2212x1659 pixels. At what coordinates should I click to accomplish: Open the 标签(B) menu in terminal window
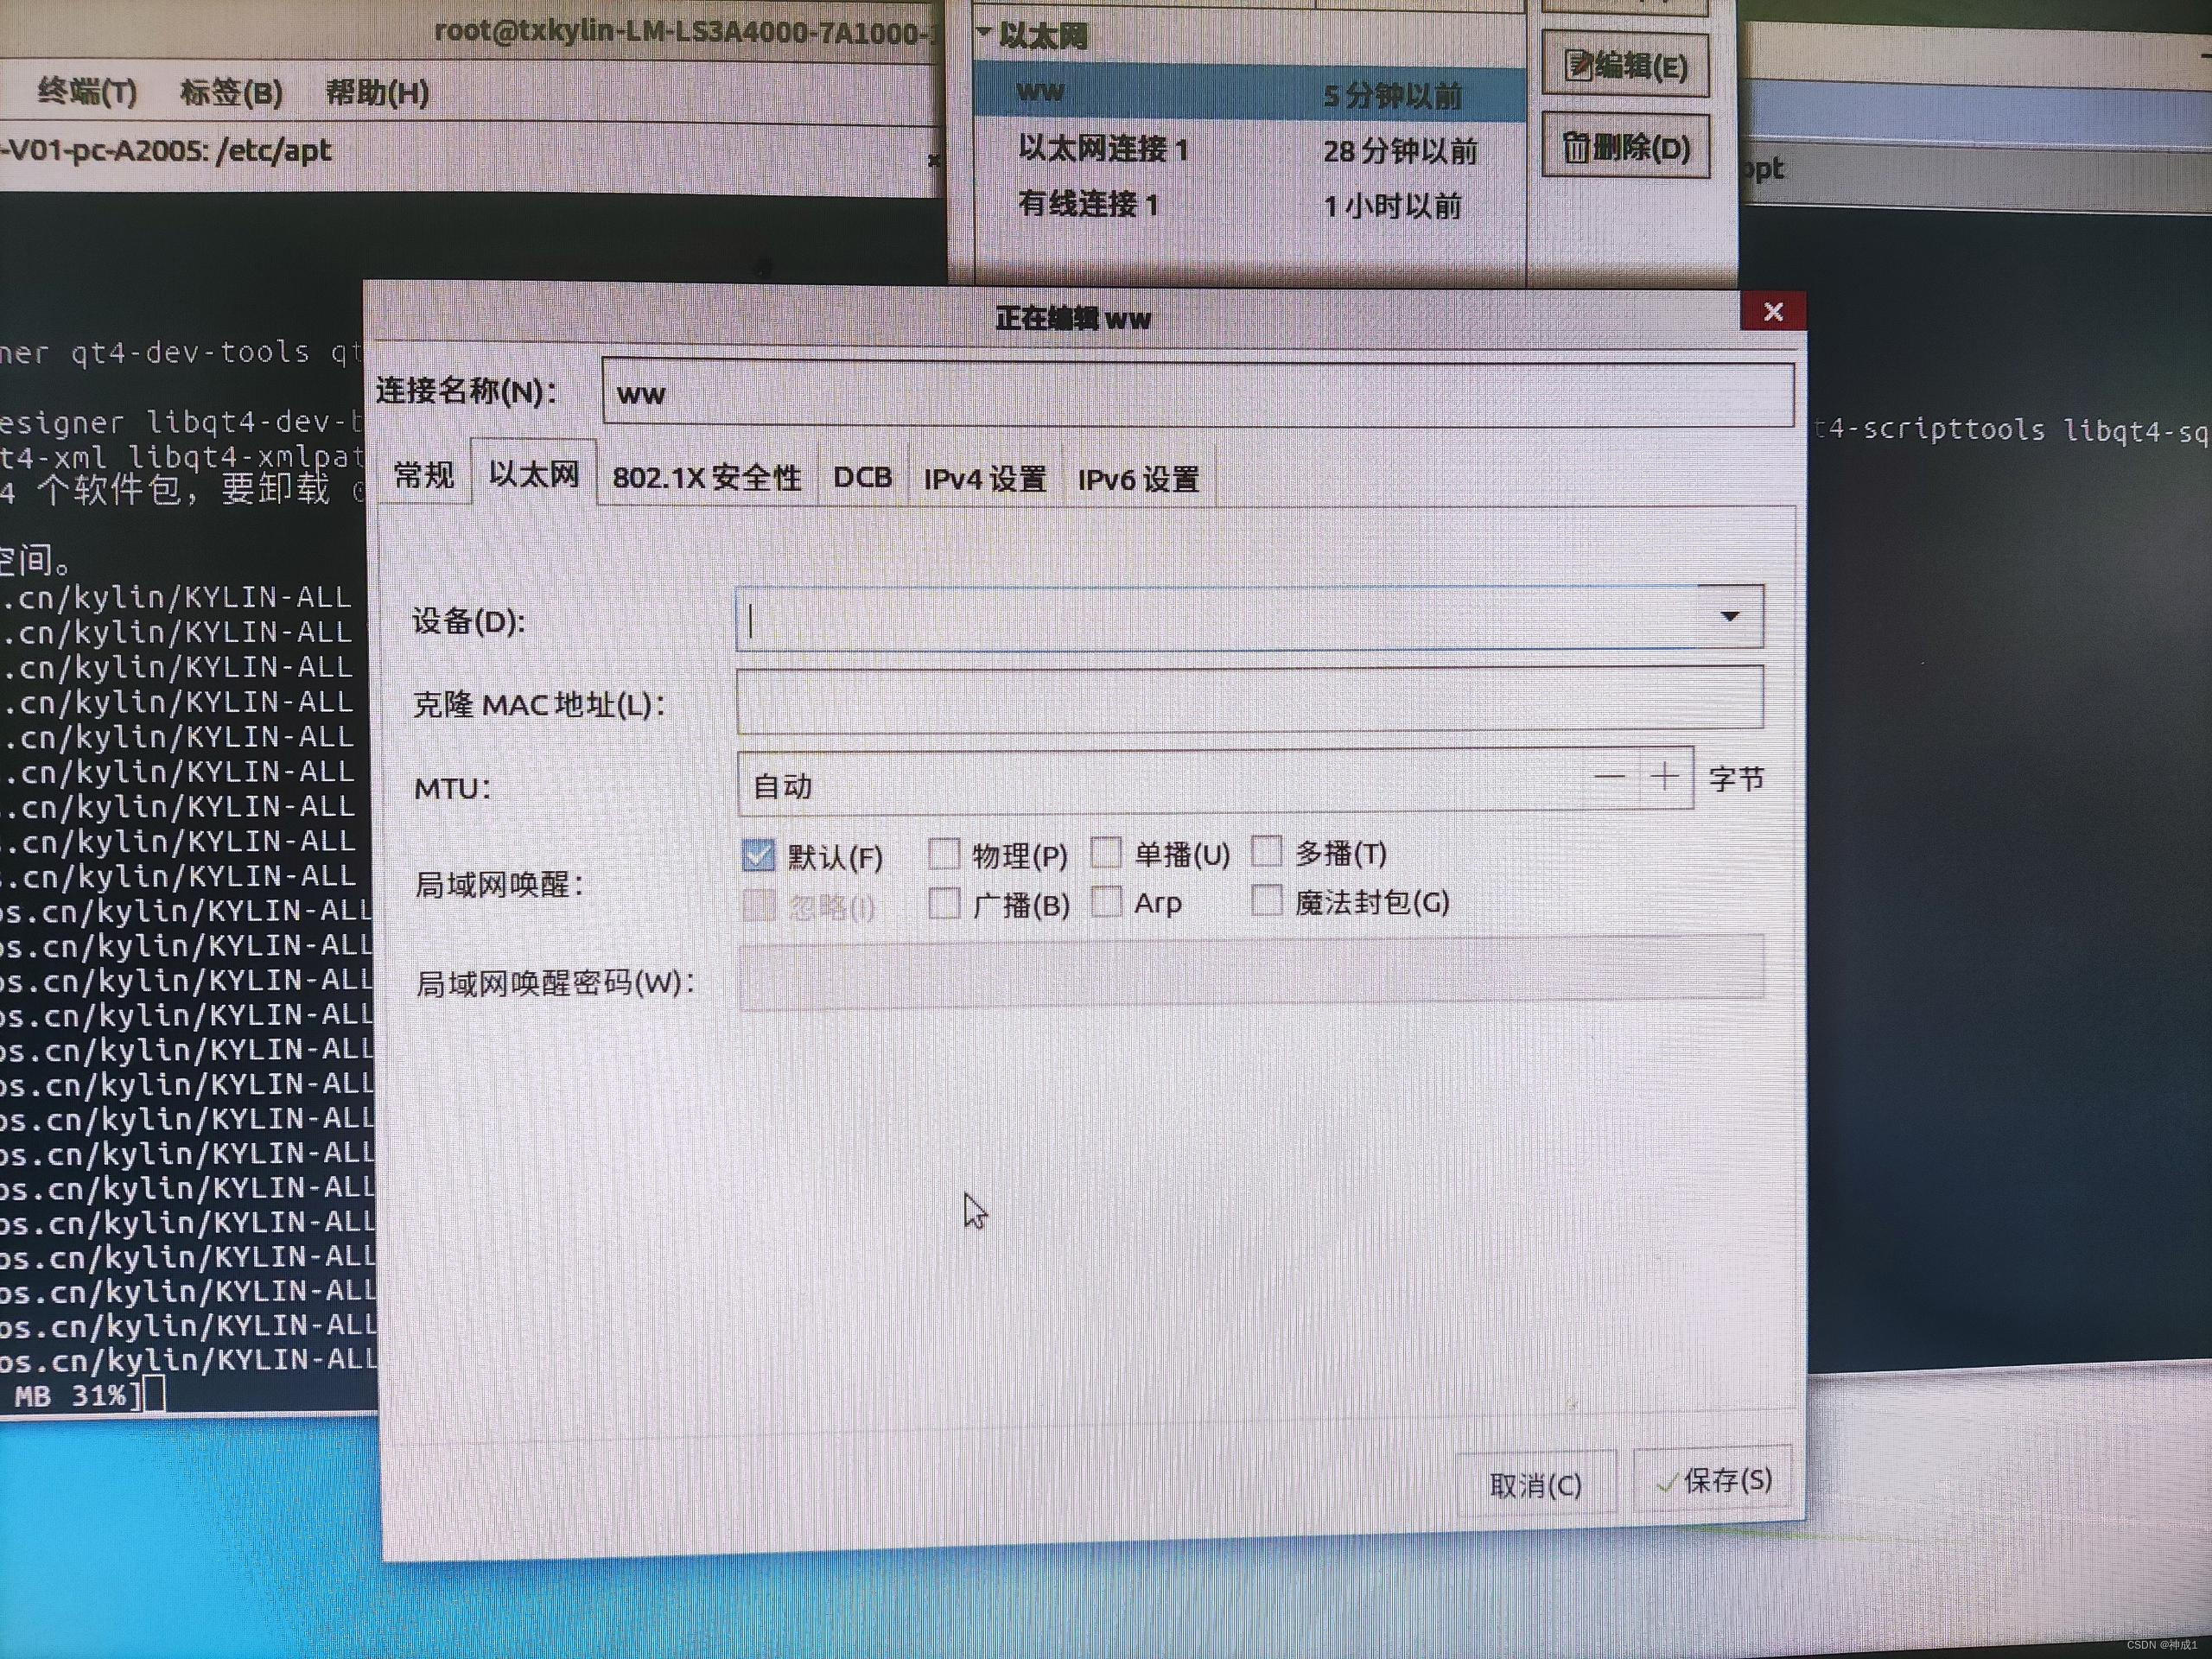pyautogui.click(x=231, y=93)
